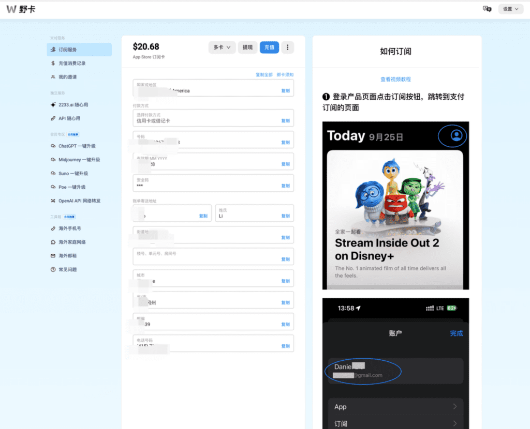530x429 pixels.
Task: Copy the 国家或地区 field value
Action: (x=286, y=91)
